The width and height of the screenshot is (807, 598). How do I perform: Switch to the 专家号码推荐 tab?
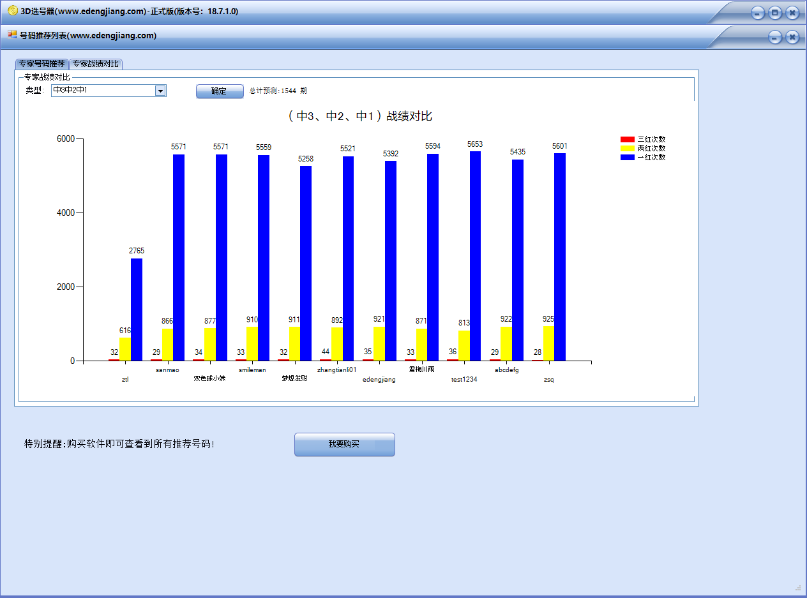tap(41, 64)
